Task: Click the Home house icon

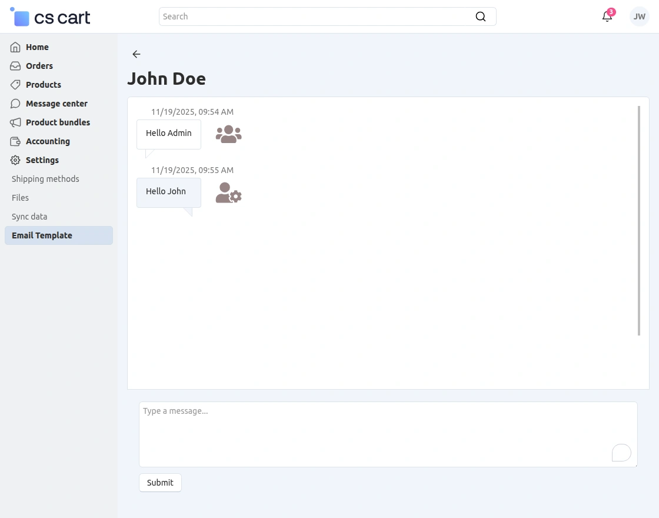Action: (15, 47)
